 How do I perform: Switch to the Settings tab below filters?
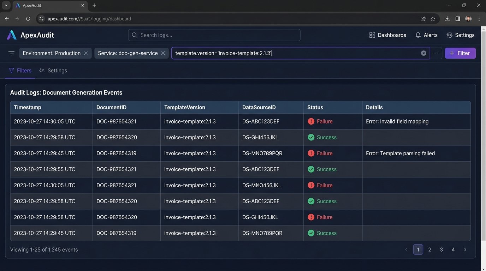pyautogui.click(x=53, y=71)
